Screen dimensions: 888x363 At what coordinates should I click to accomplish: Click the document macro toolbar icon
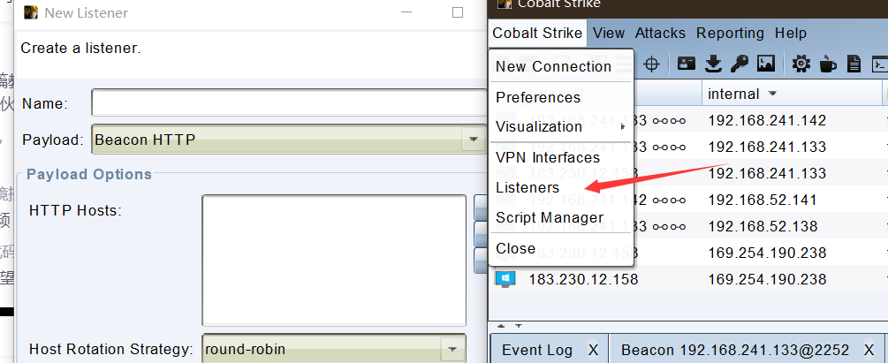click(854, 64)
